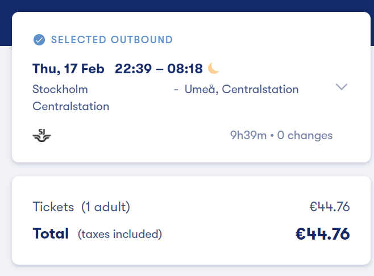Click the (1 adult) passenger text

click(x=106, y=207)
